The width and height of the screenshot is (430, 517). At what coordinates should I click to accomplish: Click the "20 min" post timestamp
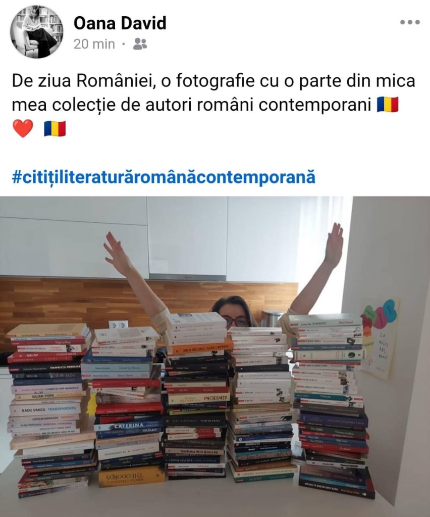pyautogui.click(x=94, y=44)
